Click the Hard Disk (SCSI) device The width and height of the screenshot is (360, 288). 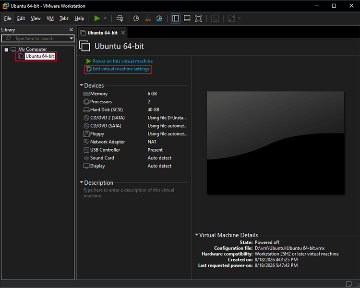135,110
